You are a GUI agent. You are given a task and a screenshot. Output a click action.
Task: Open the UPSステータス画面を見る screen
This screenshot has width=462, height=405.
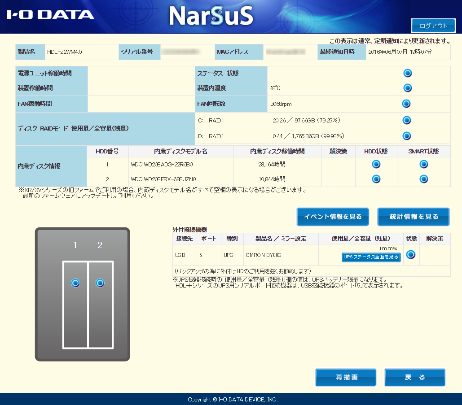click(x=370, y=257)
